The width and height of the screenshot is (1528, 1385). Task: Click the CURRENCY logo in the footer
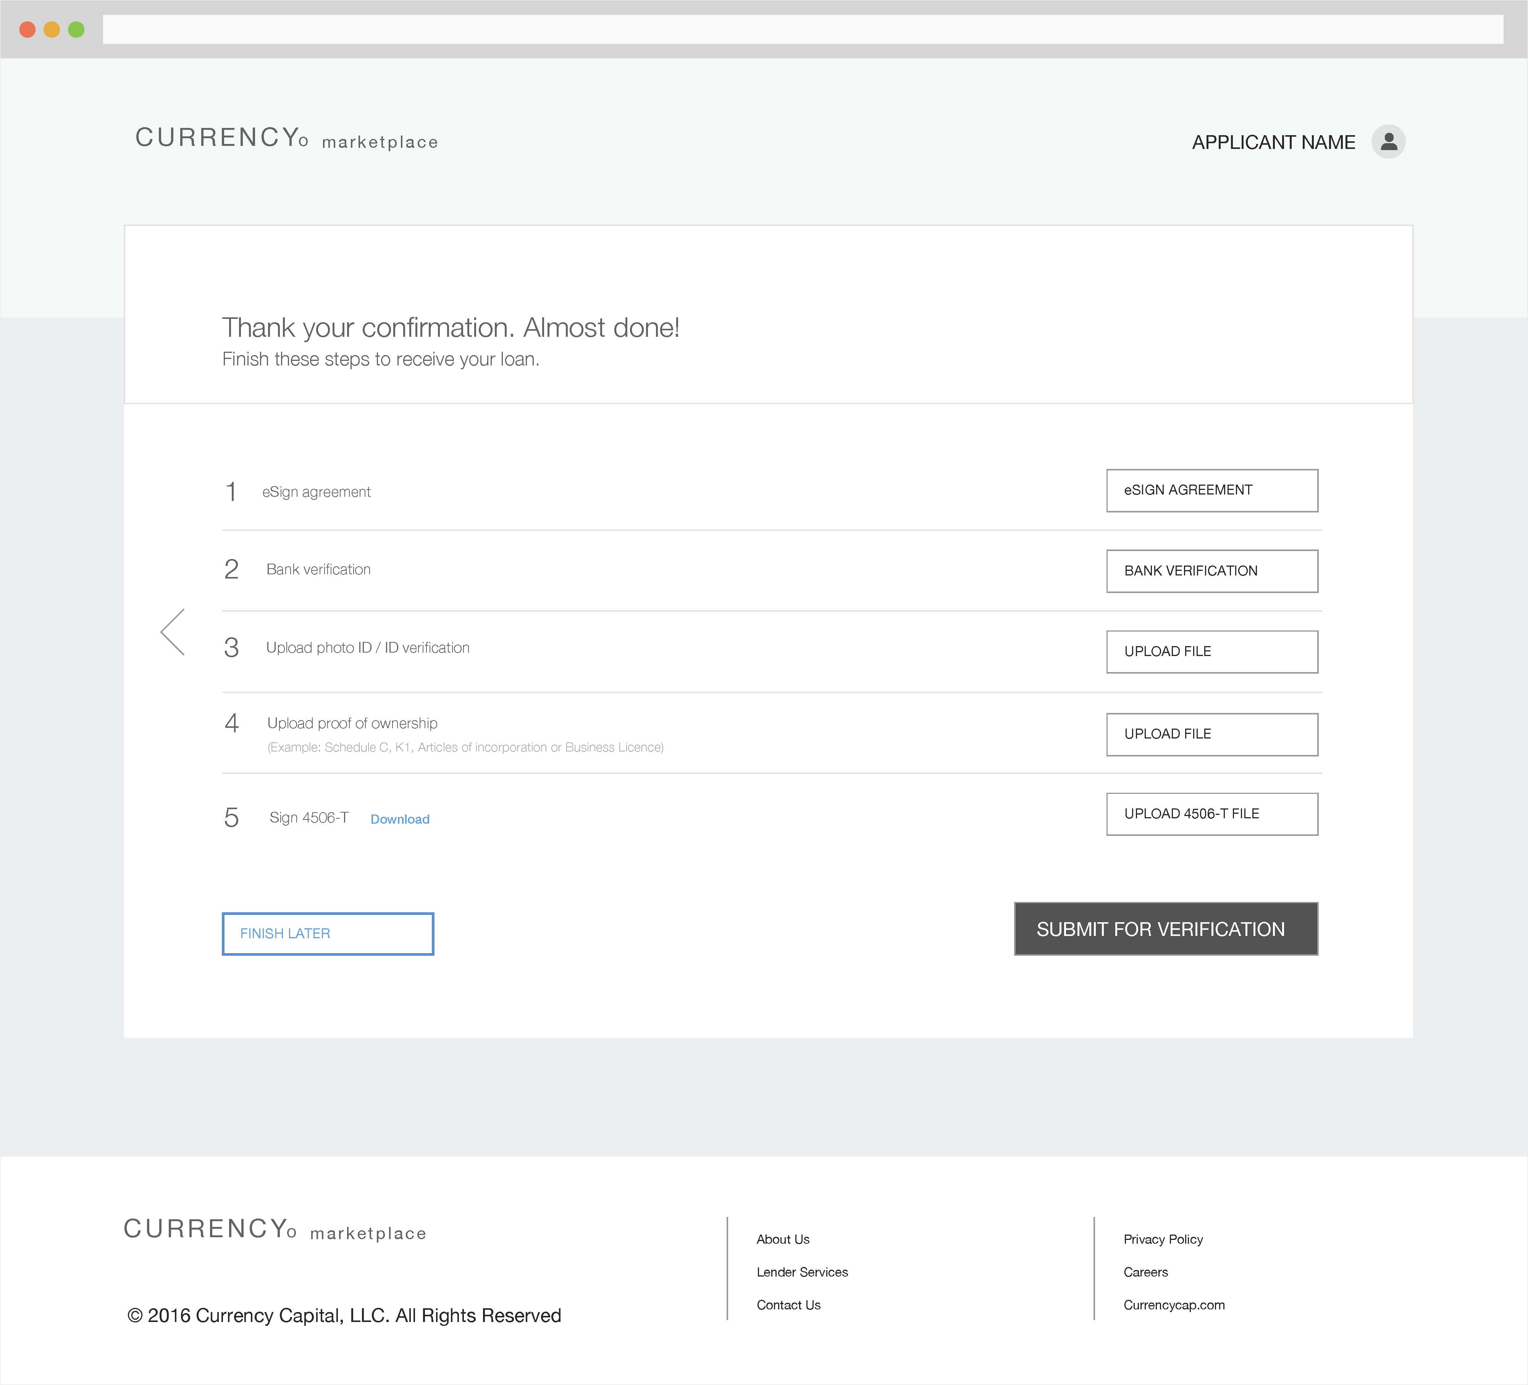pos(275,1230)
